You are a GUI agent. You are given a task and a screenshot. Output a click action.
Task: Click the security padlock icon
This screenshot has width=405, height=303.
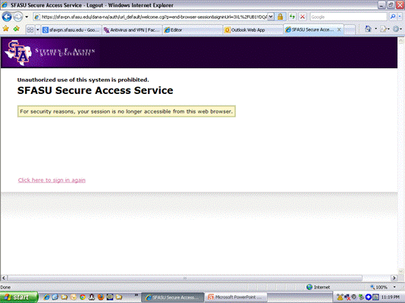(x=280, y=17)
